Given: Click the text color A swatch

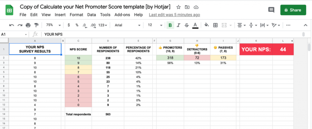Looking at the screenshot, I should click(195, 25).
